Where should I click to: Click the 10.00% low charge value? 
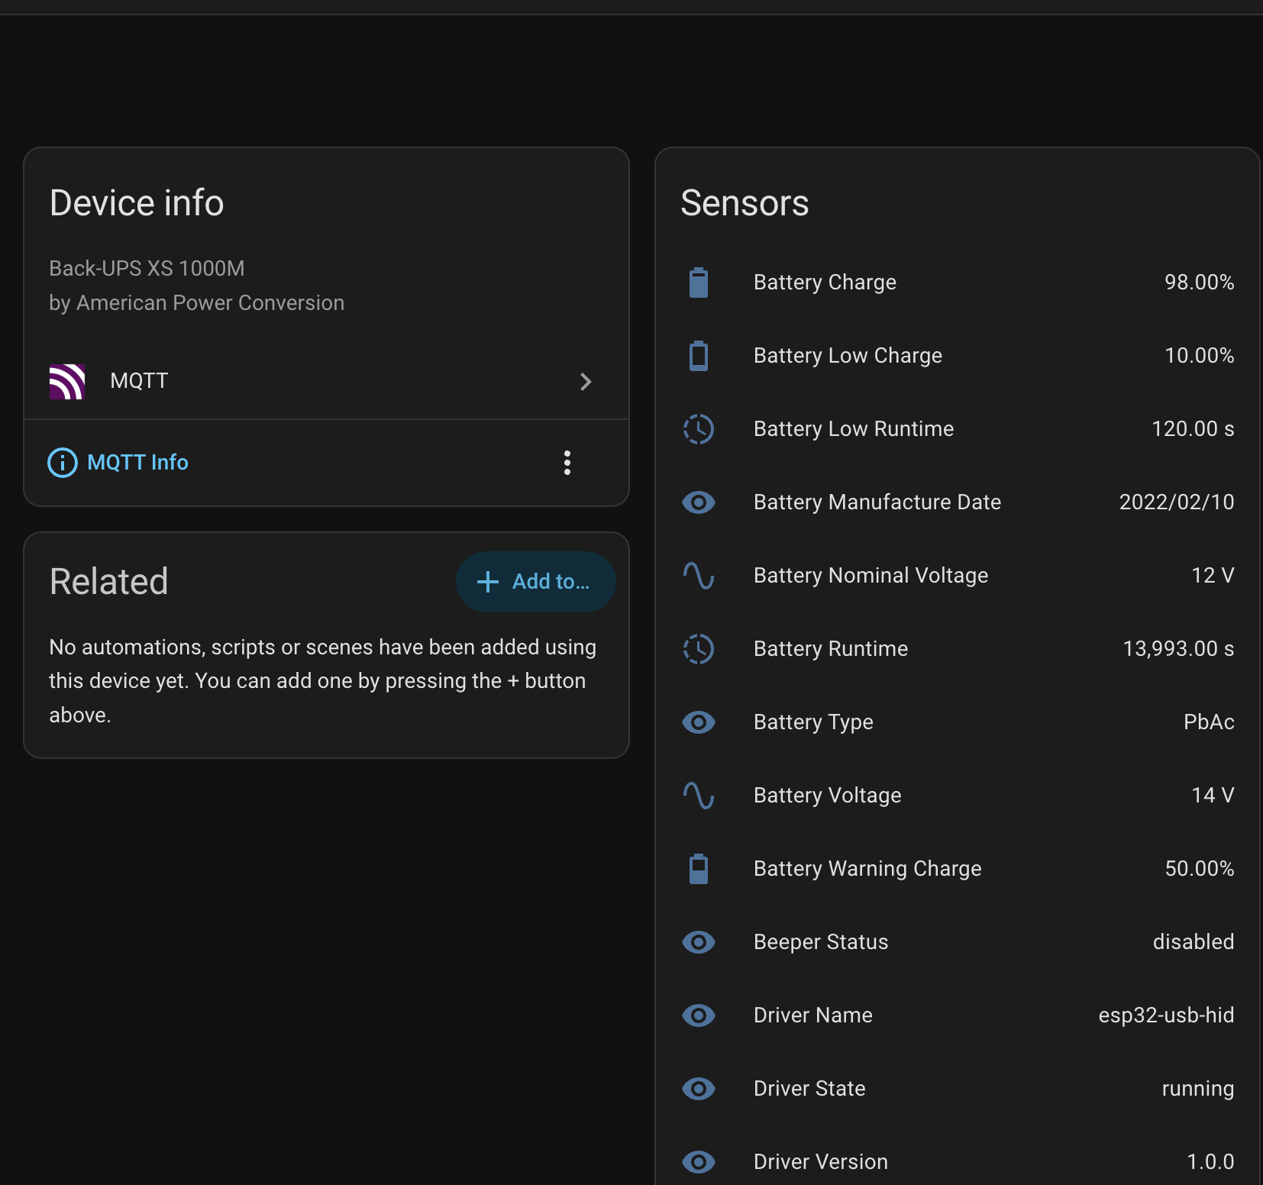1199,356
